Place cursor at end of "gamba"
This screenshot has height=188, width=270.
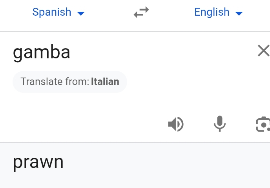70,52
